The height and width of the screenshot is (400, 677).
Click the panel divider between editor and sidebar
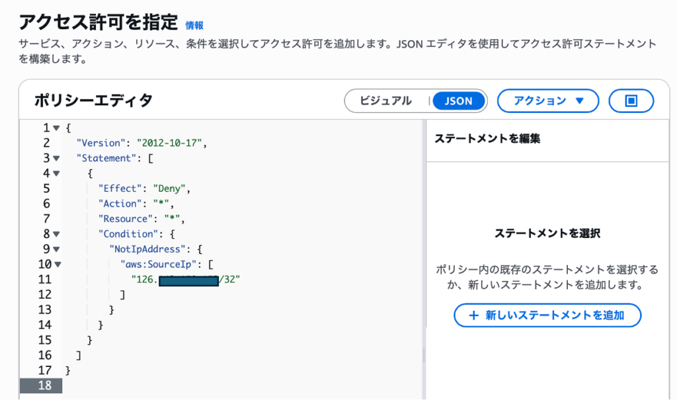point(424,357)
